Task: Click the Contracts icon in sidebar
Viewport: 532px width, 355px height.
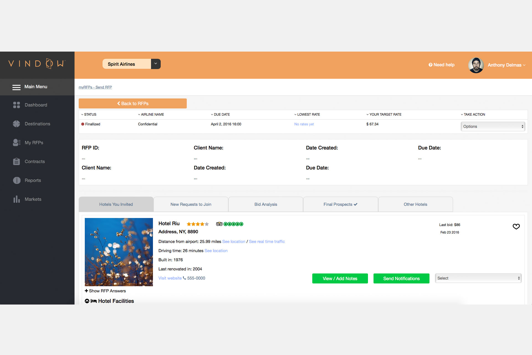Action: coord(16,161)
